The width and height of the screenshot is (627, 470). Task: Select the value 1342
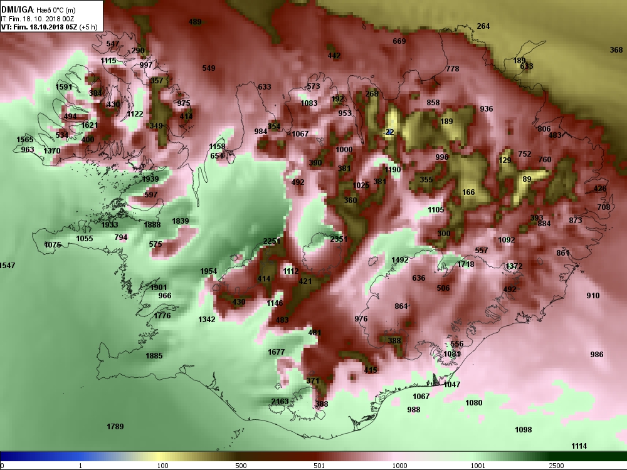(x=207, y=320)
